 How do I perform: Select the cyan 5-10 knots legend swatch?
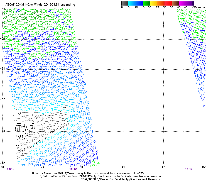click(132, 3)
